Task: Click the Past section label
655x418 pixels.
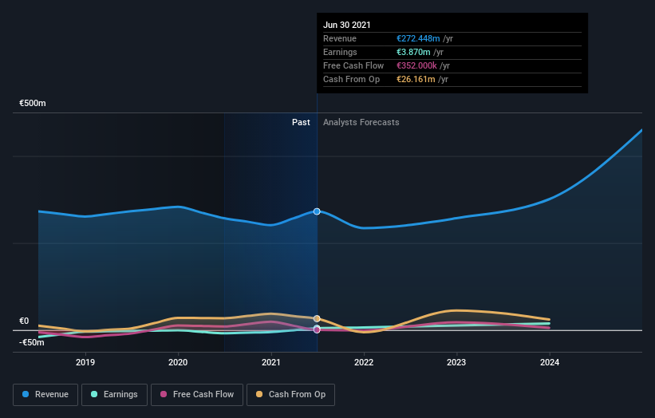Action: (x=301, y=122)
